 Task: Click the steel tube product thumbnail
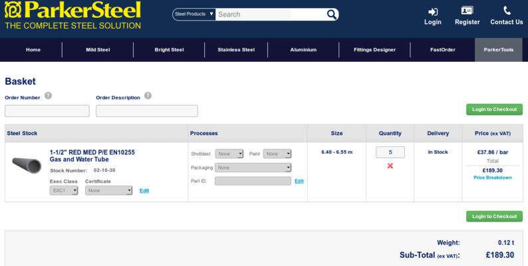tap(27, 165)
